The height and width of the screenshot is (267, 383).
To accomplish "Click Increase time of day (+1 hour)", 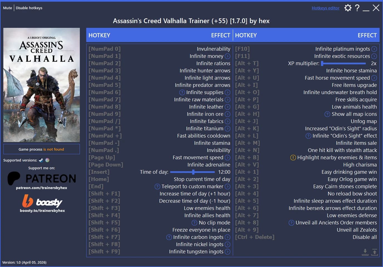I will coord(195,194).
